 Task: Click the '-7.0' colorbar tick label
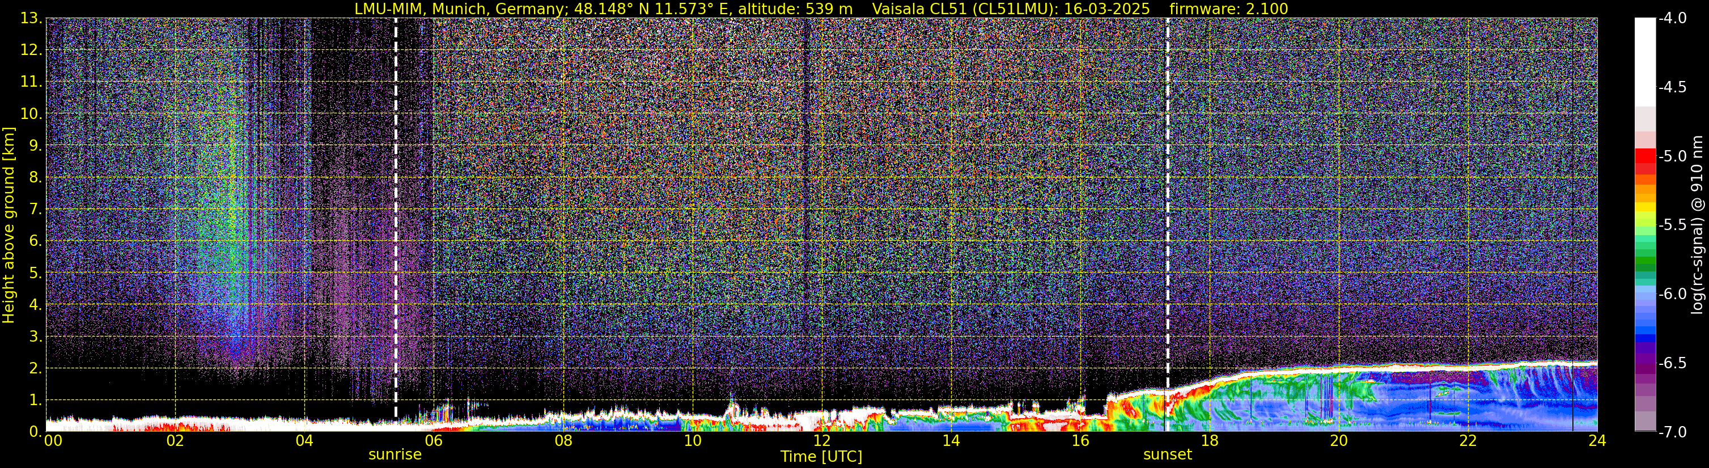[1672, 432]
